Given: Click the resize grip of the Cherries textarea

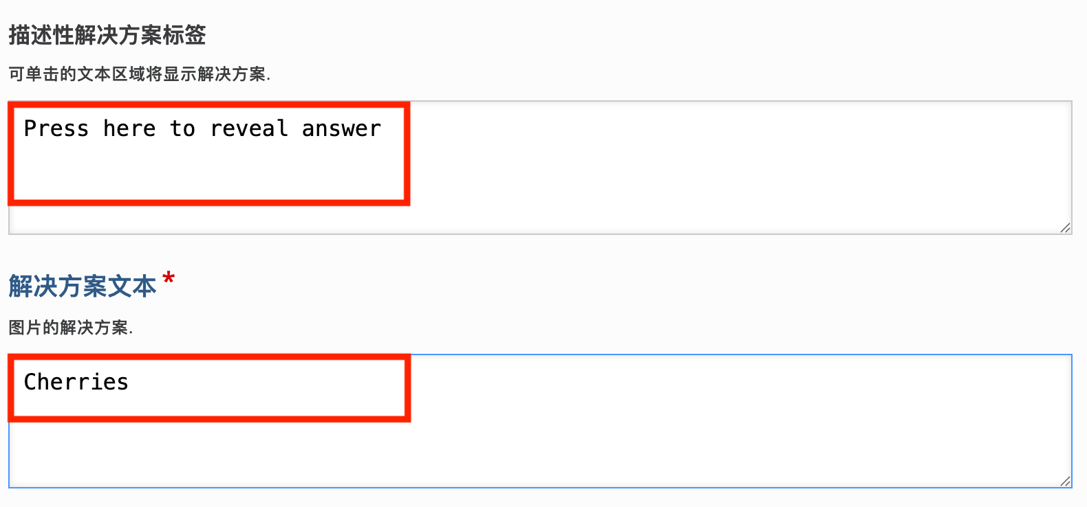Looking at the screenshot, I should [x=1065, y=481].
